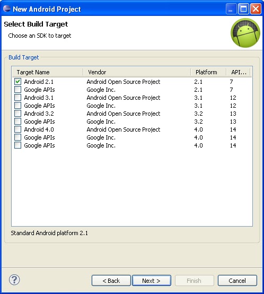Image resolution: width=264 pixels, height=294 pixels.
Task: Click Android Open Source Project in Android 3.2 row
Action: [x=124, y=114]
